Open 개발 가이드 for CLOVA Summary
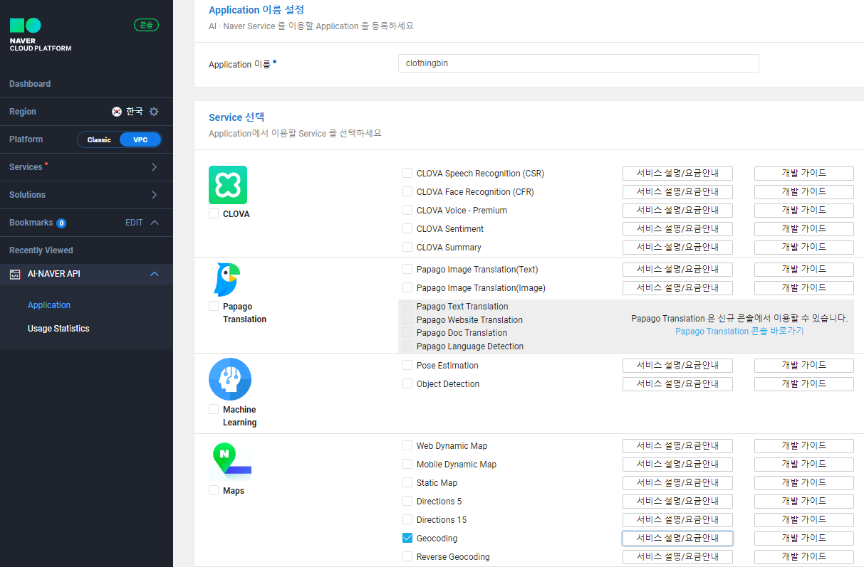The width and height of the screenshot is (864, 567). pyautogui.click(x=803, y=247)
